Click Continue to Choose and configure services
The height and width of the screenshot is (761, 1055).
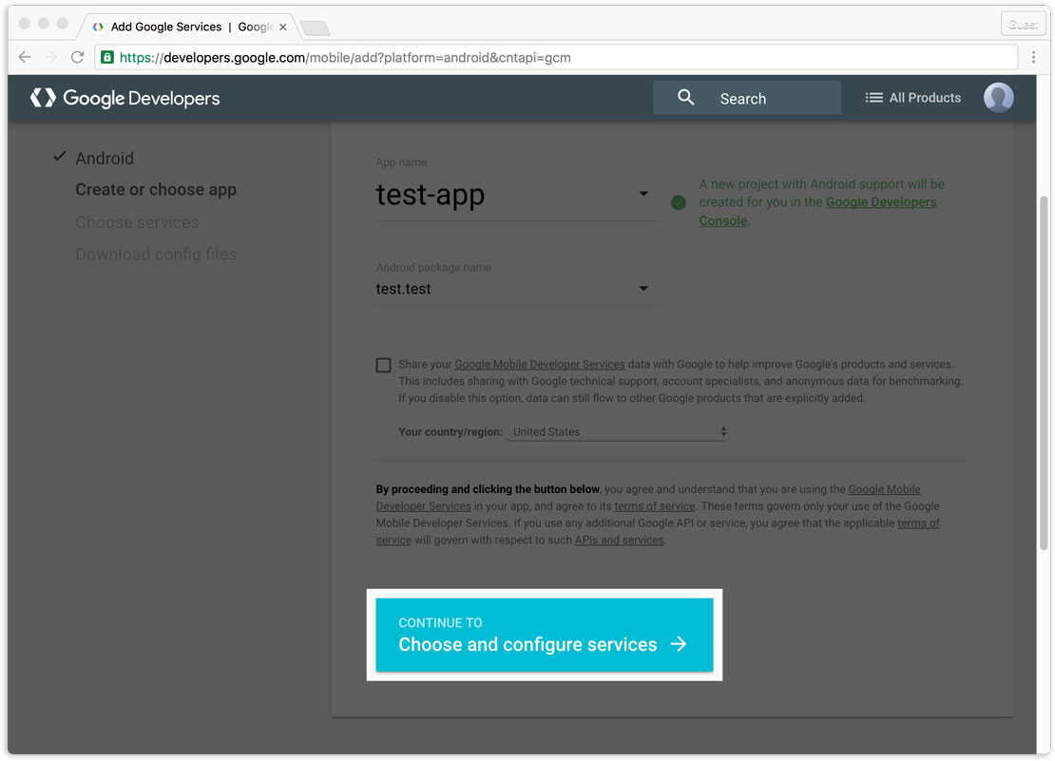545,635
